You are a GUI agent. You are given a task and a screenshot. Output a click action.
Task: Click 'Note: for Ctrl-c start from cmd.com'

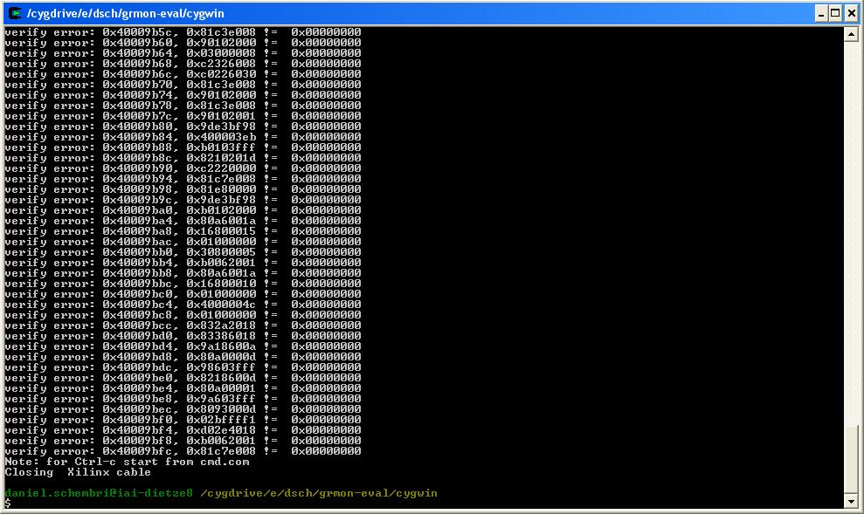coord(128,462)
